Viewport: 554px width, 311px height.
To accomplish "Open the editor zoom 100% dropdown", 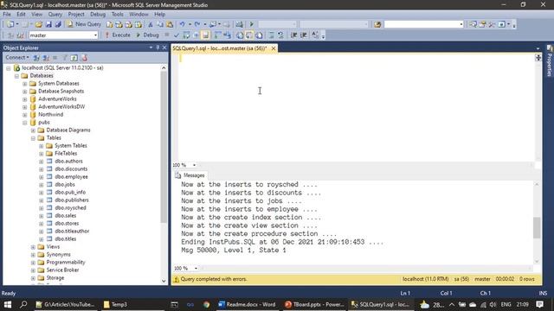I will 194,165.
